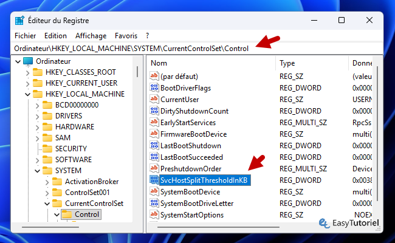
Task: Expand the HKEY_CURRENT_USER key
Action: (x=28, y=83)
